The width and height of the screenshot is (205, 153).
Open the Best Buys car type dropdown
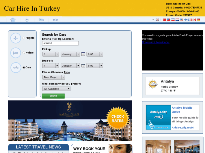point(54,77)
